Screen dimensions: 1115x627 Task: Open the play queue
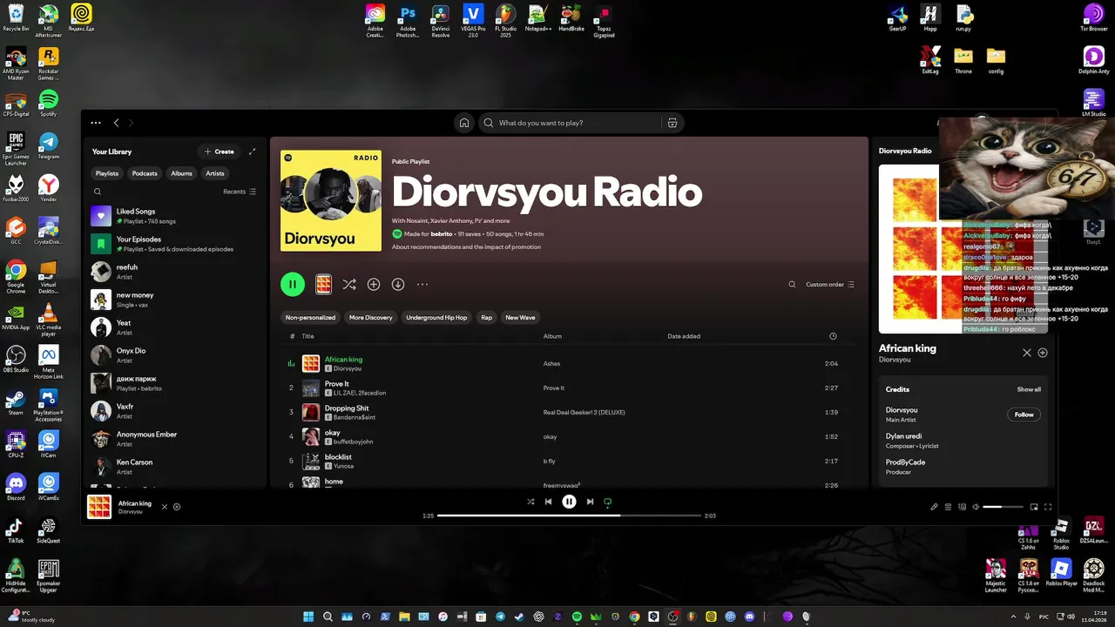(x=948, y=507)
